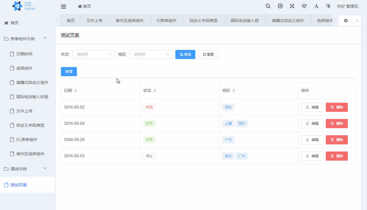This screenshot has width=367, height=210.
Task: Click the 武汉 region tag
Action: (228, 156)
